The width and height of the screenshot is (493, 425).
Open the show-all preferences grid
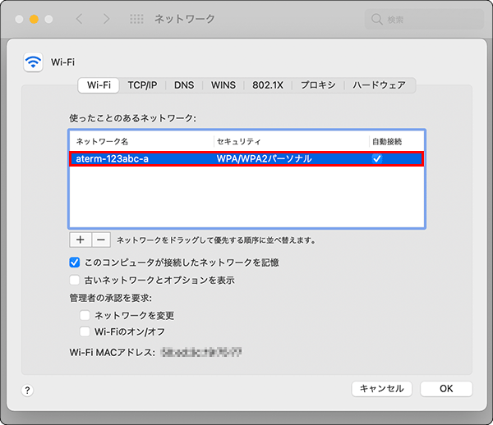click(x=137, y=18)
